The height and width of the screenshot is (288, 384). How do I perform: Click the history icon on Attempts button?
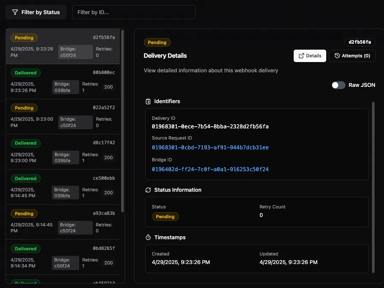pyautogui.click(x=337, y=56)
